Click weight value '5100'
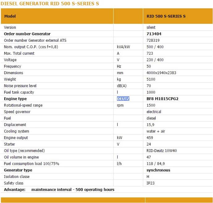213x203 pixels. [151, 79]
